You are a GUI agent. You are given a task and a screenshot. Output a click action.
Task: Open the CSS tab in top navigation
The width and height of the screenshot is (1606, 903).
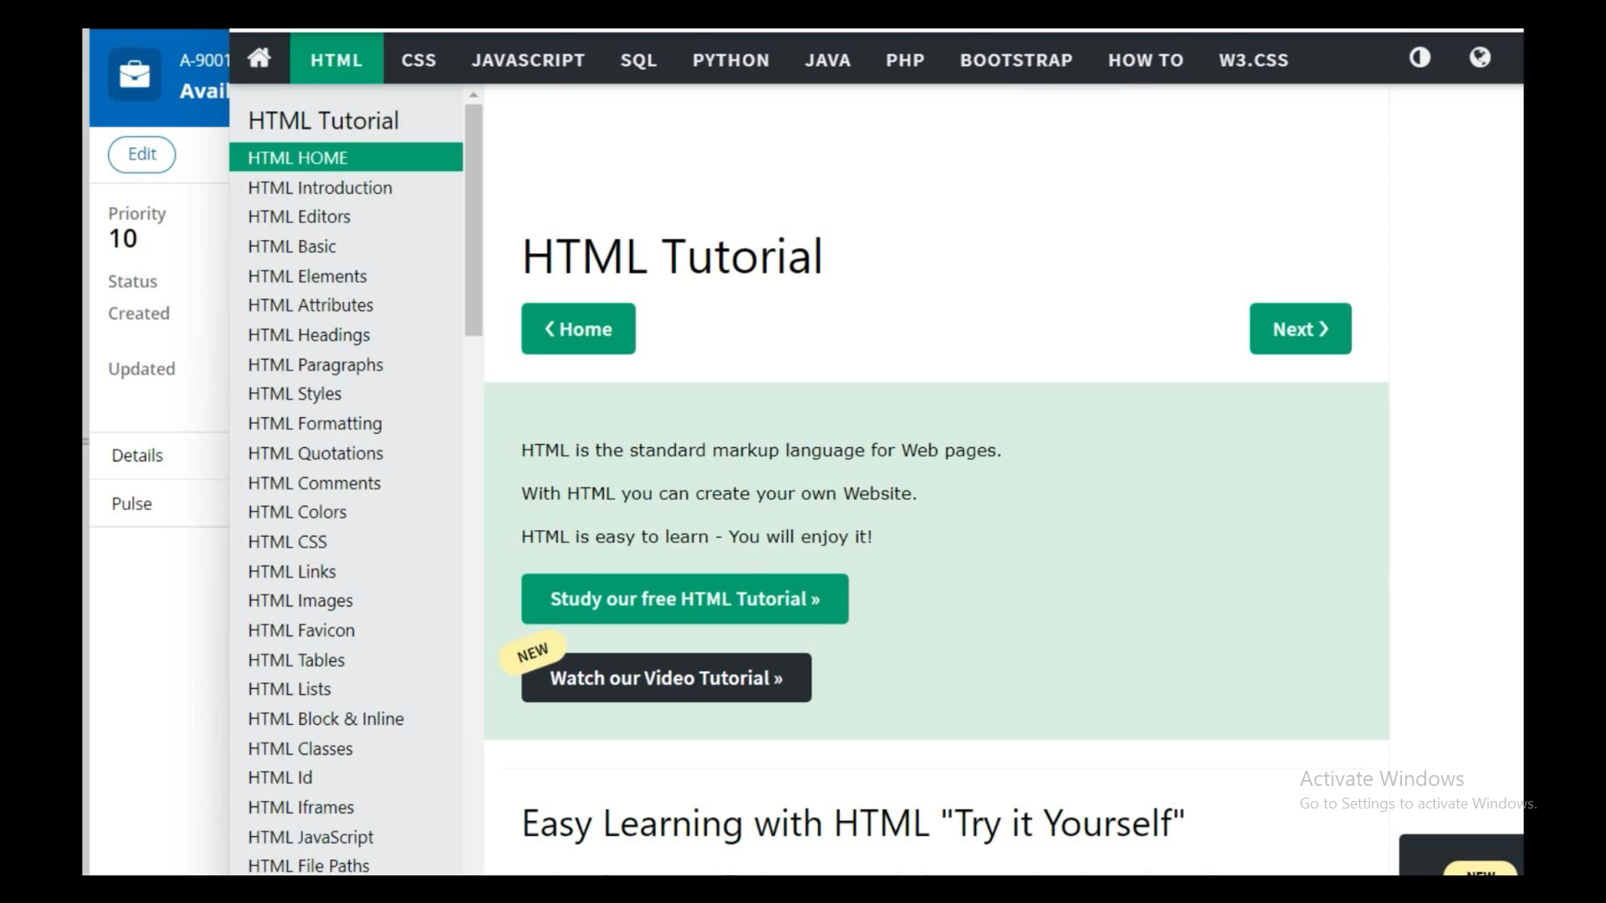click(418, 60)
